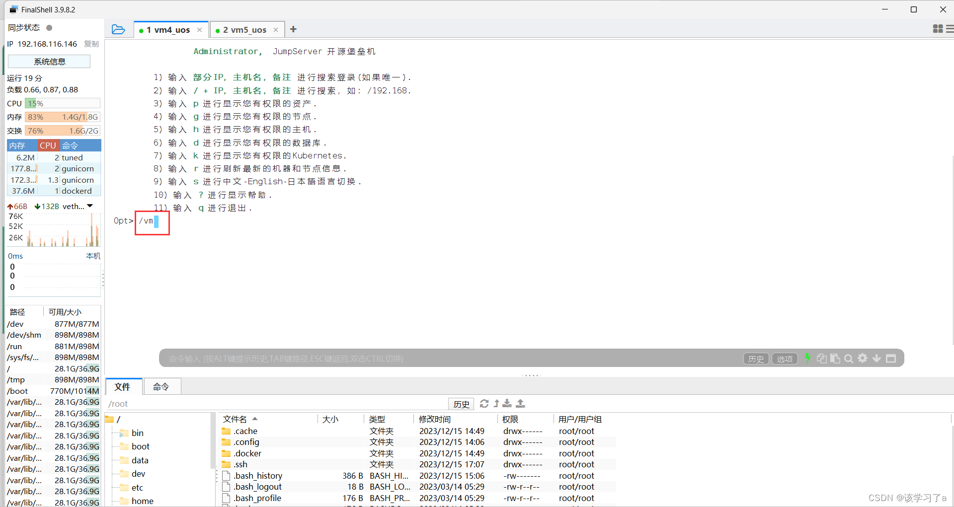Go to parent directory up-arrow icon
954x507 pixels.
tap(496, 403)
